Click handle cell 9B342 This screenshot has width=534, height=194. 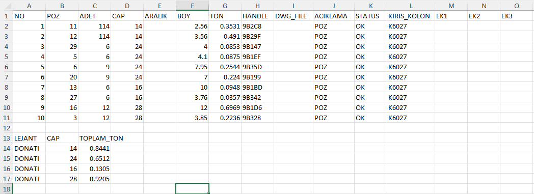click(258, 98)
